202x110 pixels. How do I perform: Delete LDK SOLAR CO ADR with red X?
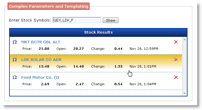(x=176, y=60)
